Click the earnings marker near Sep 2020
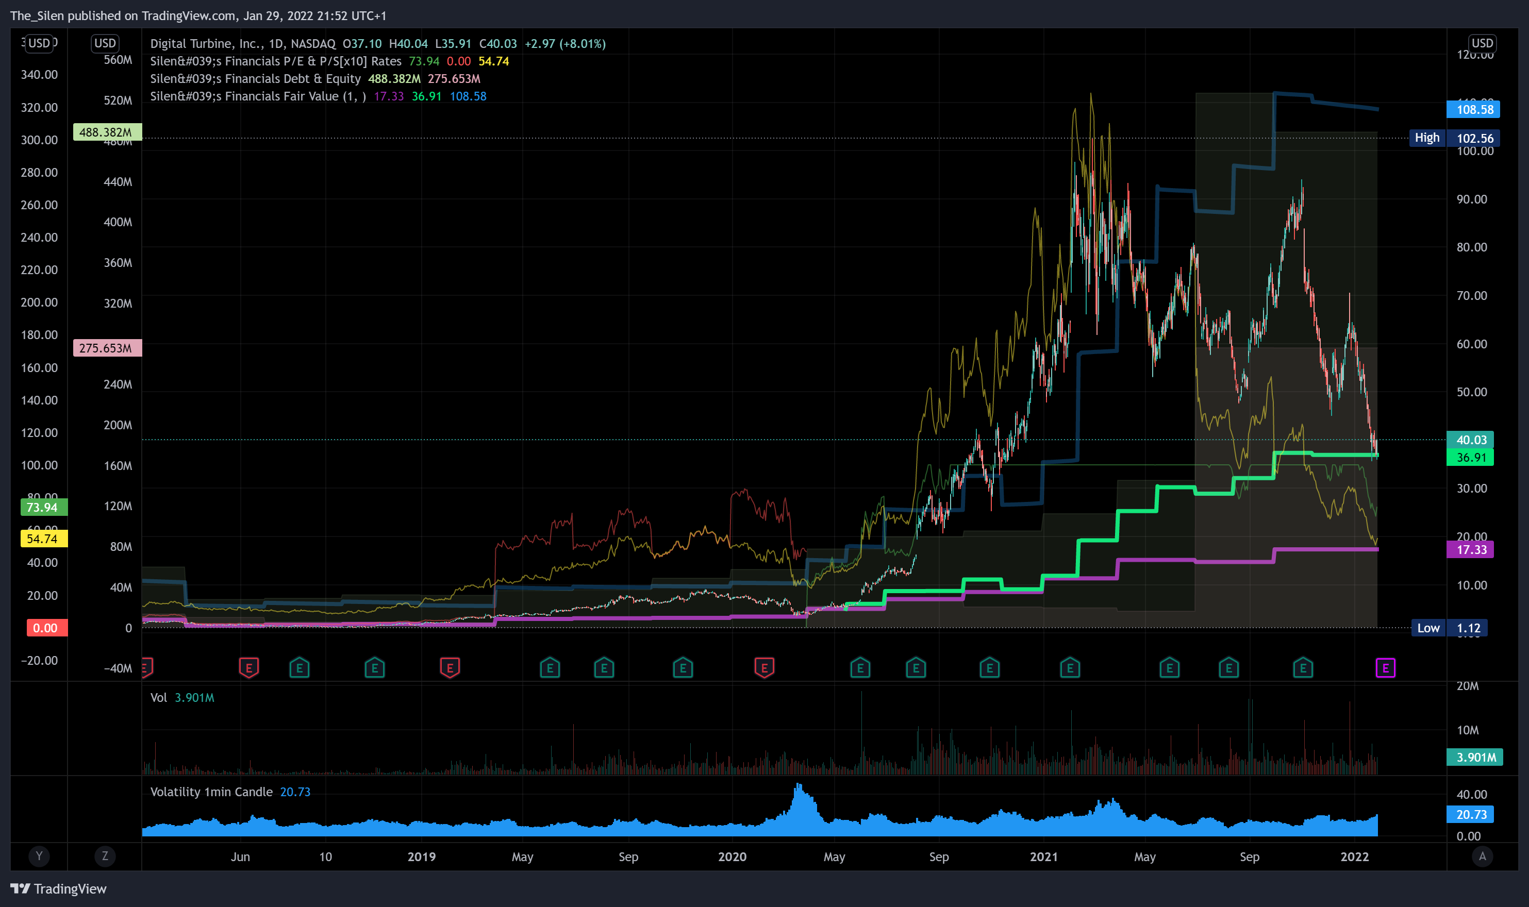This screenshot has width=1529, height=907. pyautogui.click(x=916, y=667)
